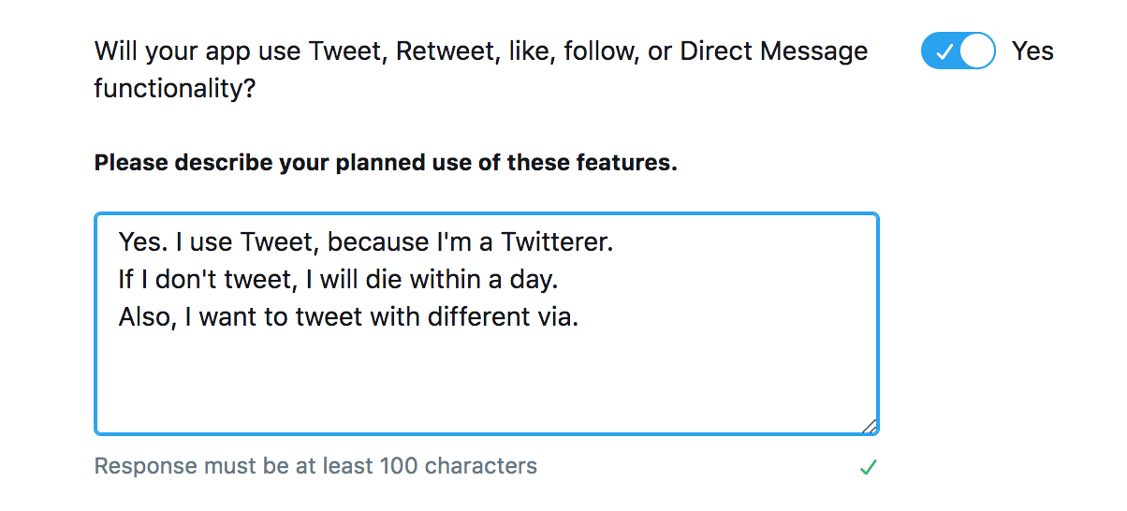This screenshot has width=1127, height=511.
Task: Click the white knob of the toggle
Action: point(976,51)
